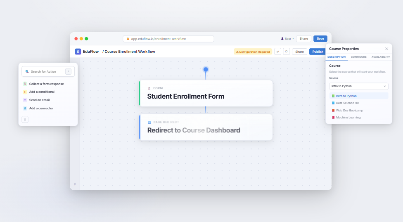The image size is (403, 222).
Task: Click the green Intro to Python icon
Action: (333, 96)
